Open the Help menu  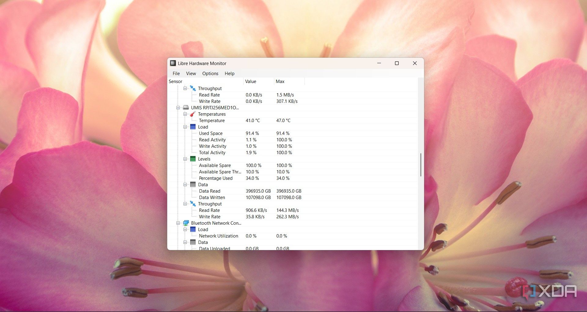(x=230, y=73)
